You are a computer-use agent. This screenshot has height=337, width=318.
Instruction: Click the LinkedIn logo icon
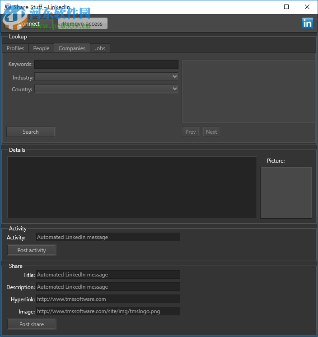[x=308, y=23]
